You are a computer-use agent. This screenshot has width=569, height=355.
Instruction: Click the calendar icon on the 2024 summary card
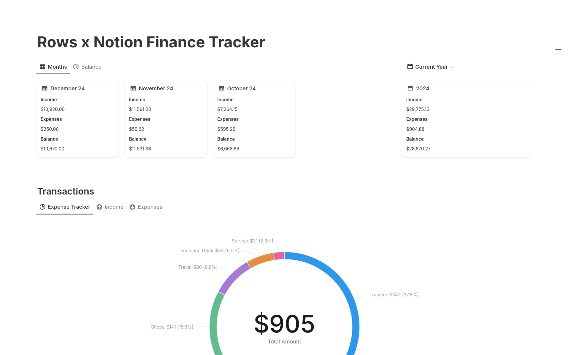(410, 88)
